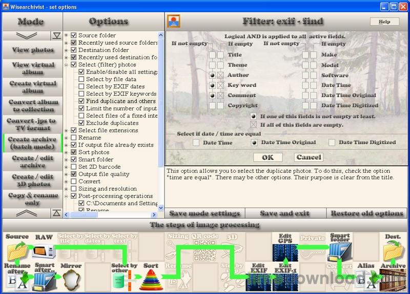This screenshot has width=410, height=294.
Task: Switch to View photos mode
Action: coord(32,50)
